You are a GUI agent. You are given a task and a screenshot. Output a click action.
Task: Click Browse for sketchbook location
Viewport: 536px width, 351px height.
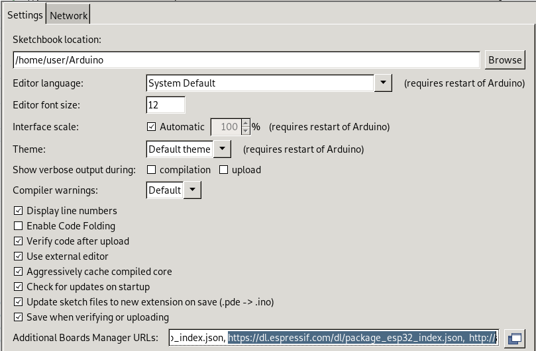point(505,60)
